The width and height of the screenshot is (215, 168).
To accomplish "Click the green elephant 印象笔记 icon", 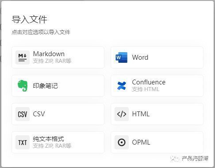I will 23,86.
